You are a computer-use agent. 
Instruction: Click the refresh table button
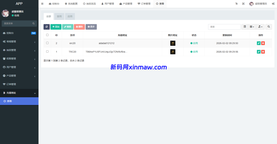(x=47, y=27)
